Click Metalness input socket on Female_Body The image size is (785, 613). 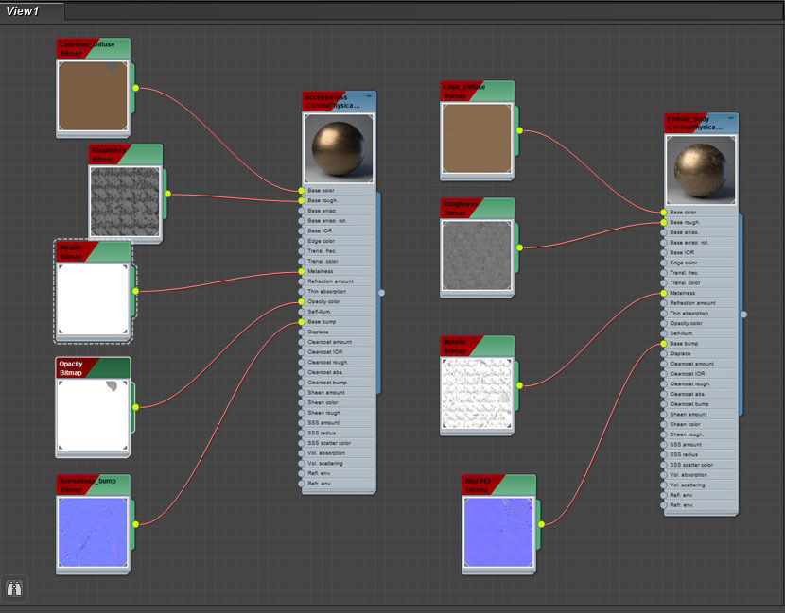pyautogui.click(x=663, y=293)
